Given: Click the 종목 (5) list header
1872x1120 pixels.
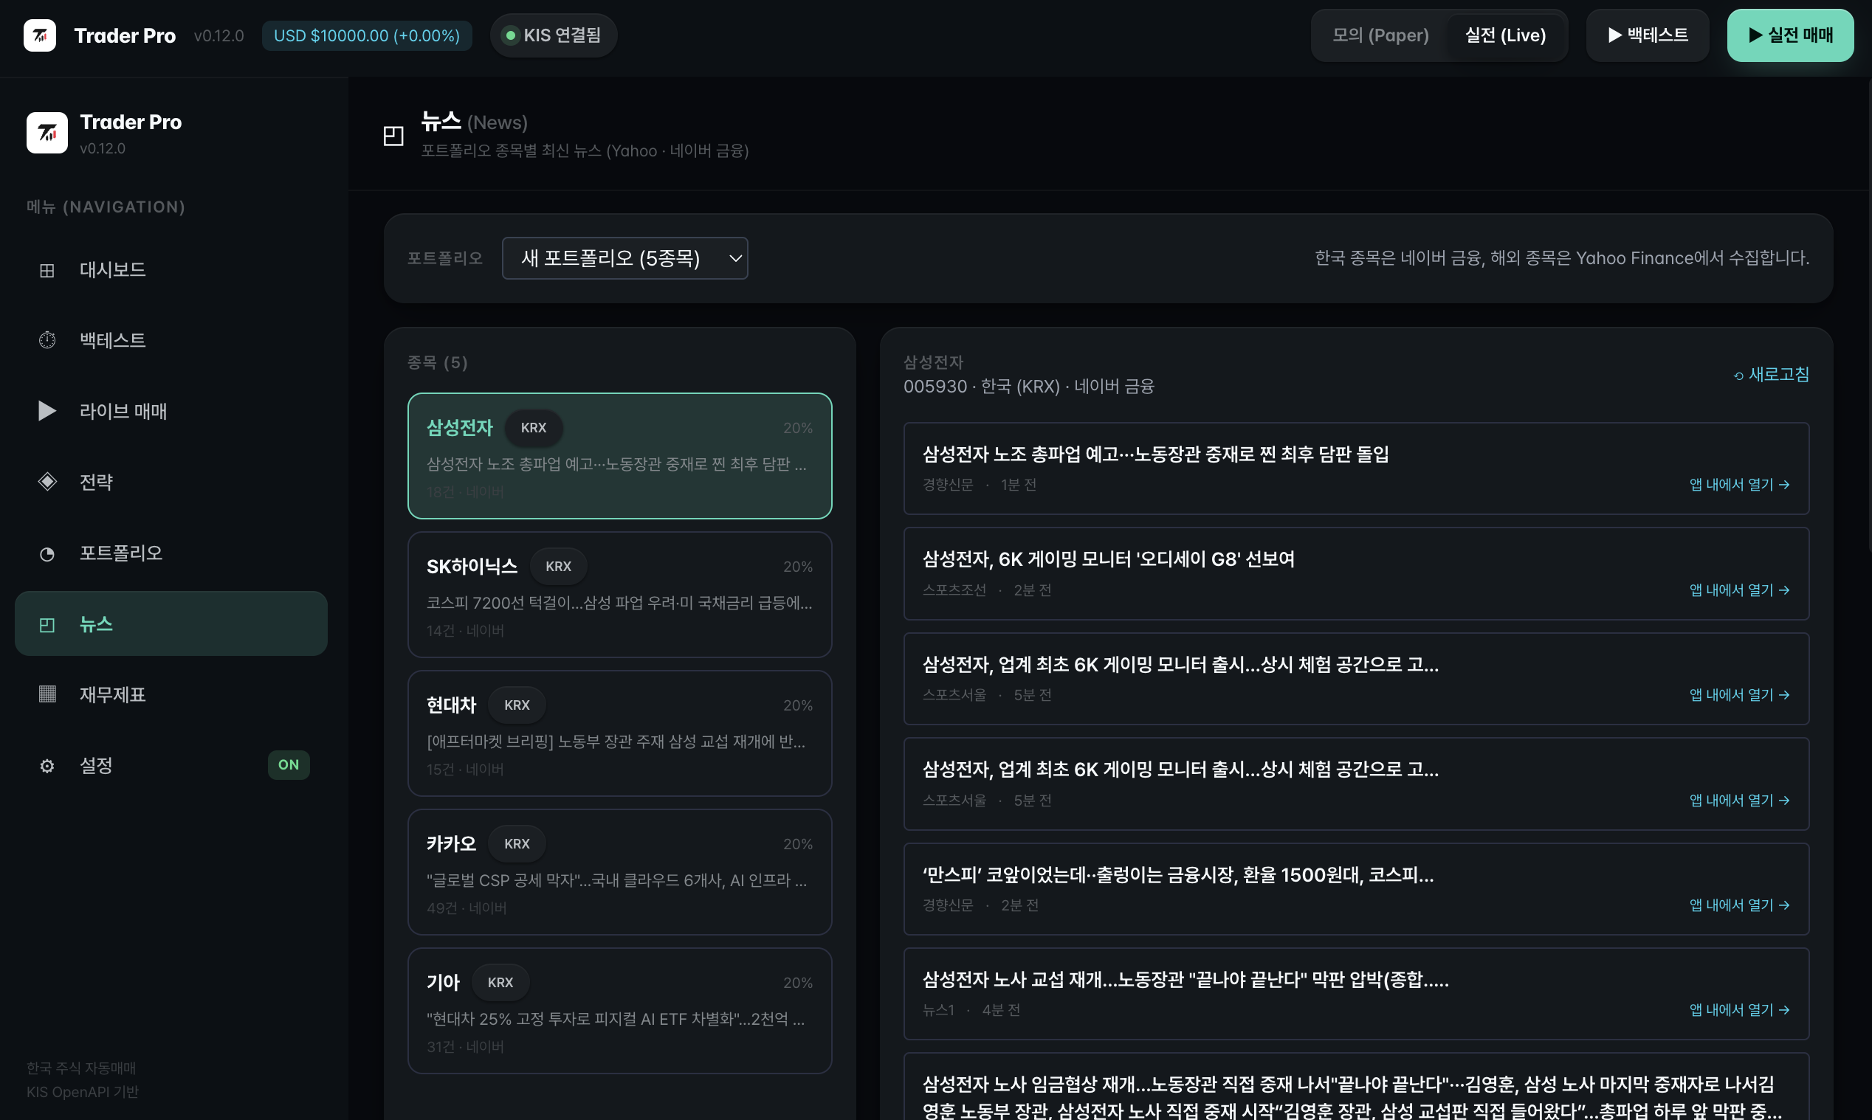Looking at the screenshot, I should [437, 363].
